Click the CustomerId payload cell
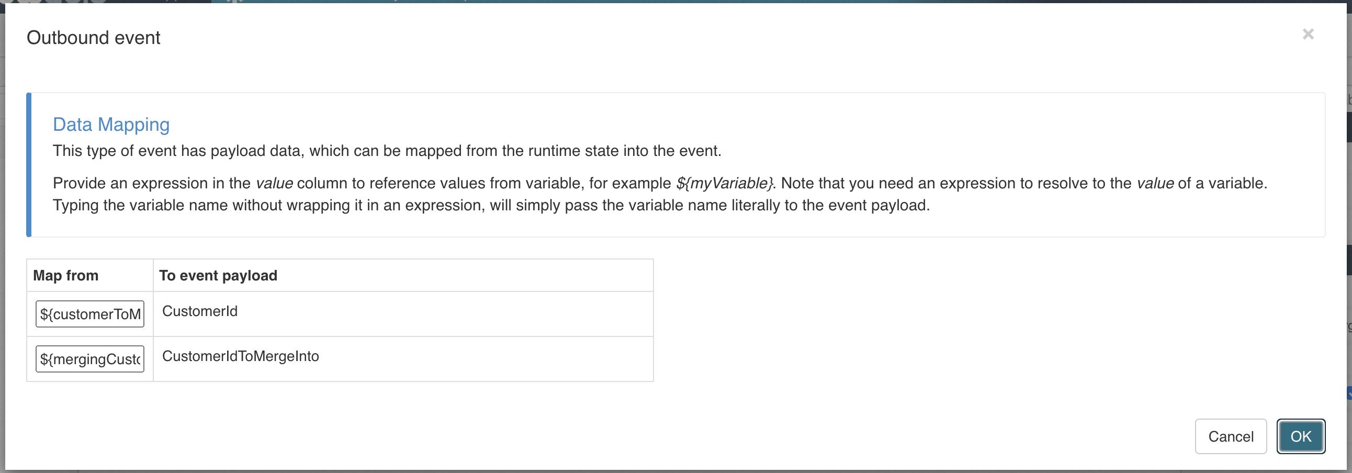This screenshot has width=1352, height=473. (x=200, y=311)
